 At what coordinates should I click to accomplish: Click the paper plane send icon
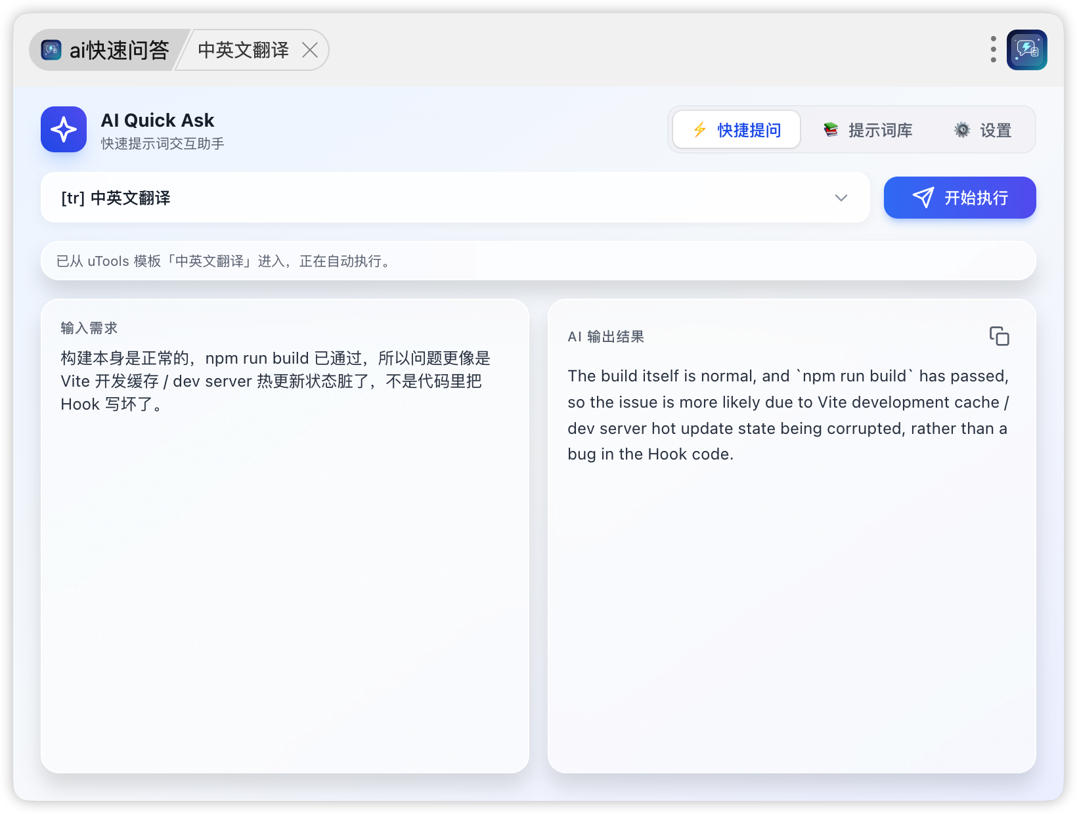tap(923, 198)
